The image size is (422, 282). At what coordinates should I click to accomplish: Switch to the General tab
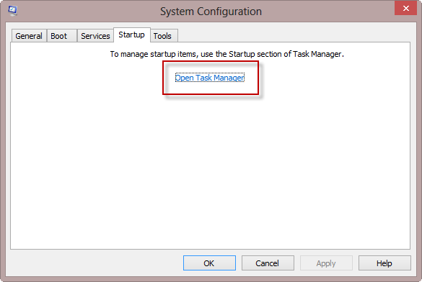(x=29, y=36)
